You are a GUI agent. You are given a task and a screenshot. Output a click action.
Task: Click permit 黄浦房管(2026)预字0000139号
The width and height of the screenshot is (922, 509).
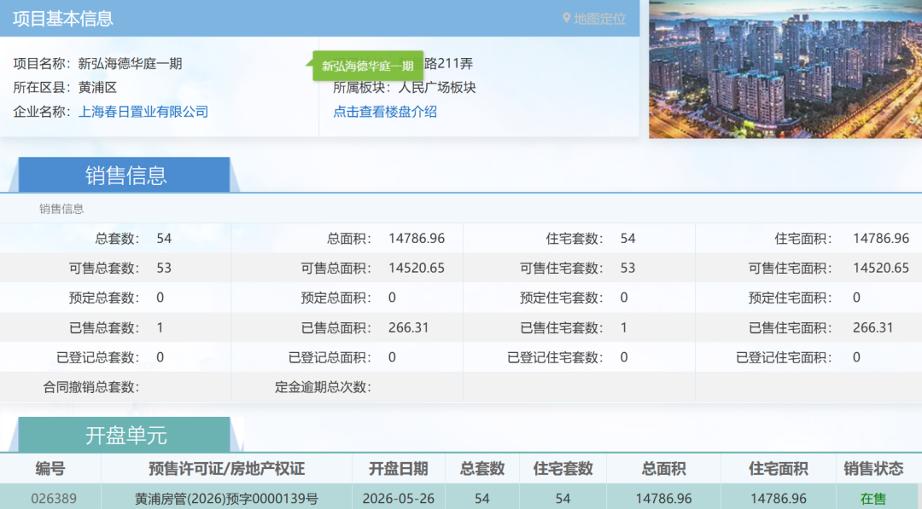pos(226,499)
